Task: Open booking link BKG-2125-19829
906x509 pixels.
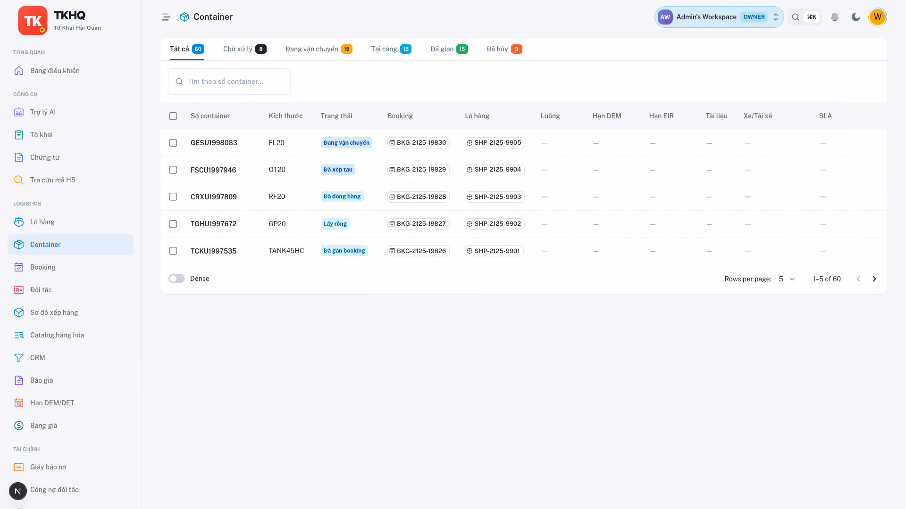Action: pyautogui.click(x=418, y=170)
